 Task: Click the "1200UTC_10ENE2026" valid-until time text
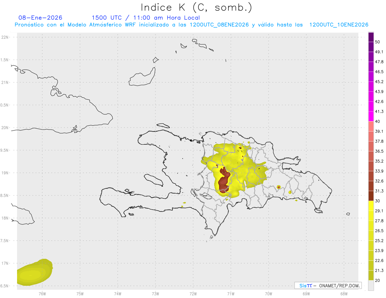pyautogui.click(x=339, y=25)
